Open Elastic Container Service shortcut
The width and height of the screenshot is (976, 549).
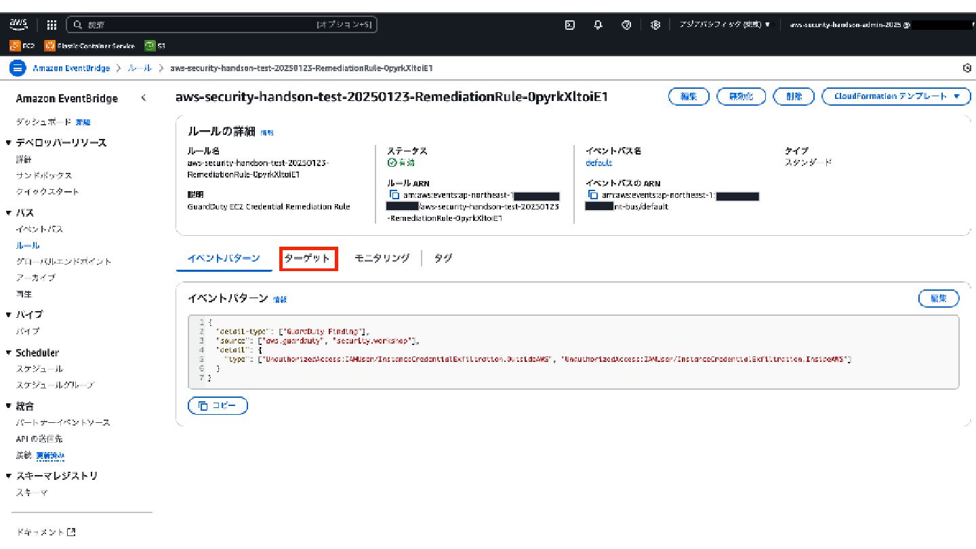pyautogui.click(x=89, y=46)
